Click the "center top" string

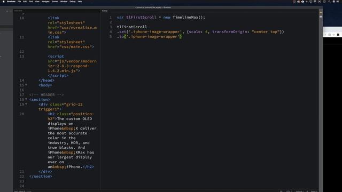(x=266, y=31)
